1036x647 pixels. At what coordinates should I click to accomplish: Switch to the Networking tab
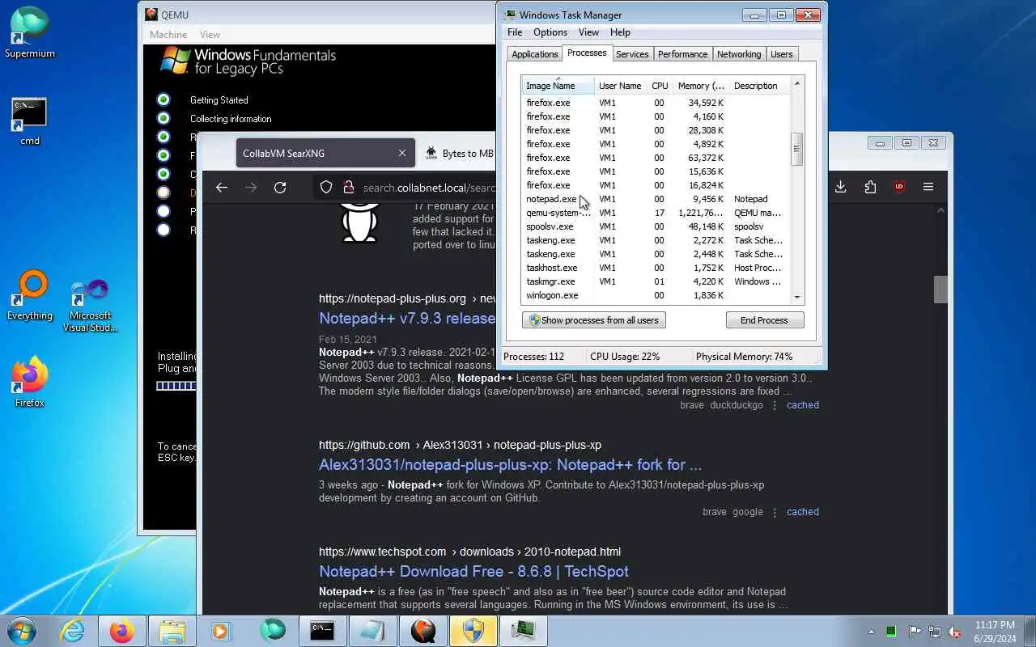[739, 54]
